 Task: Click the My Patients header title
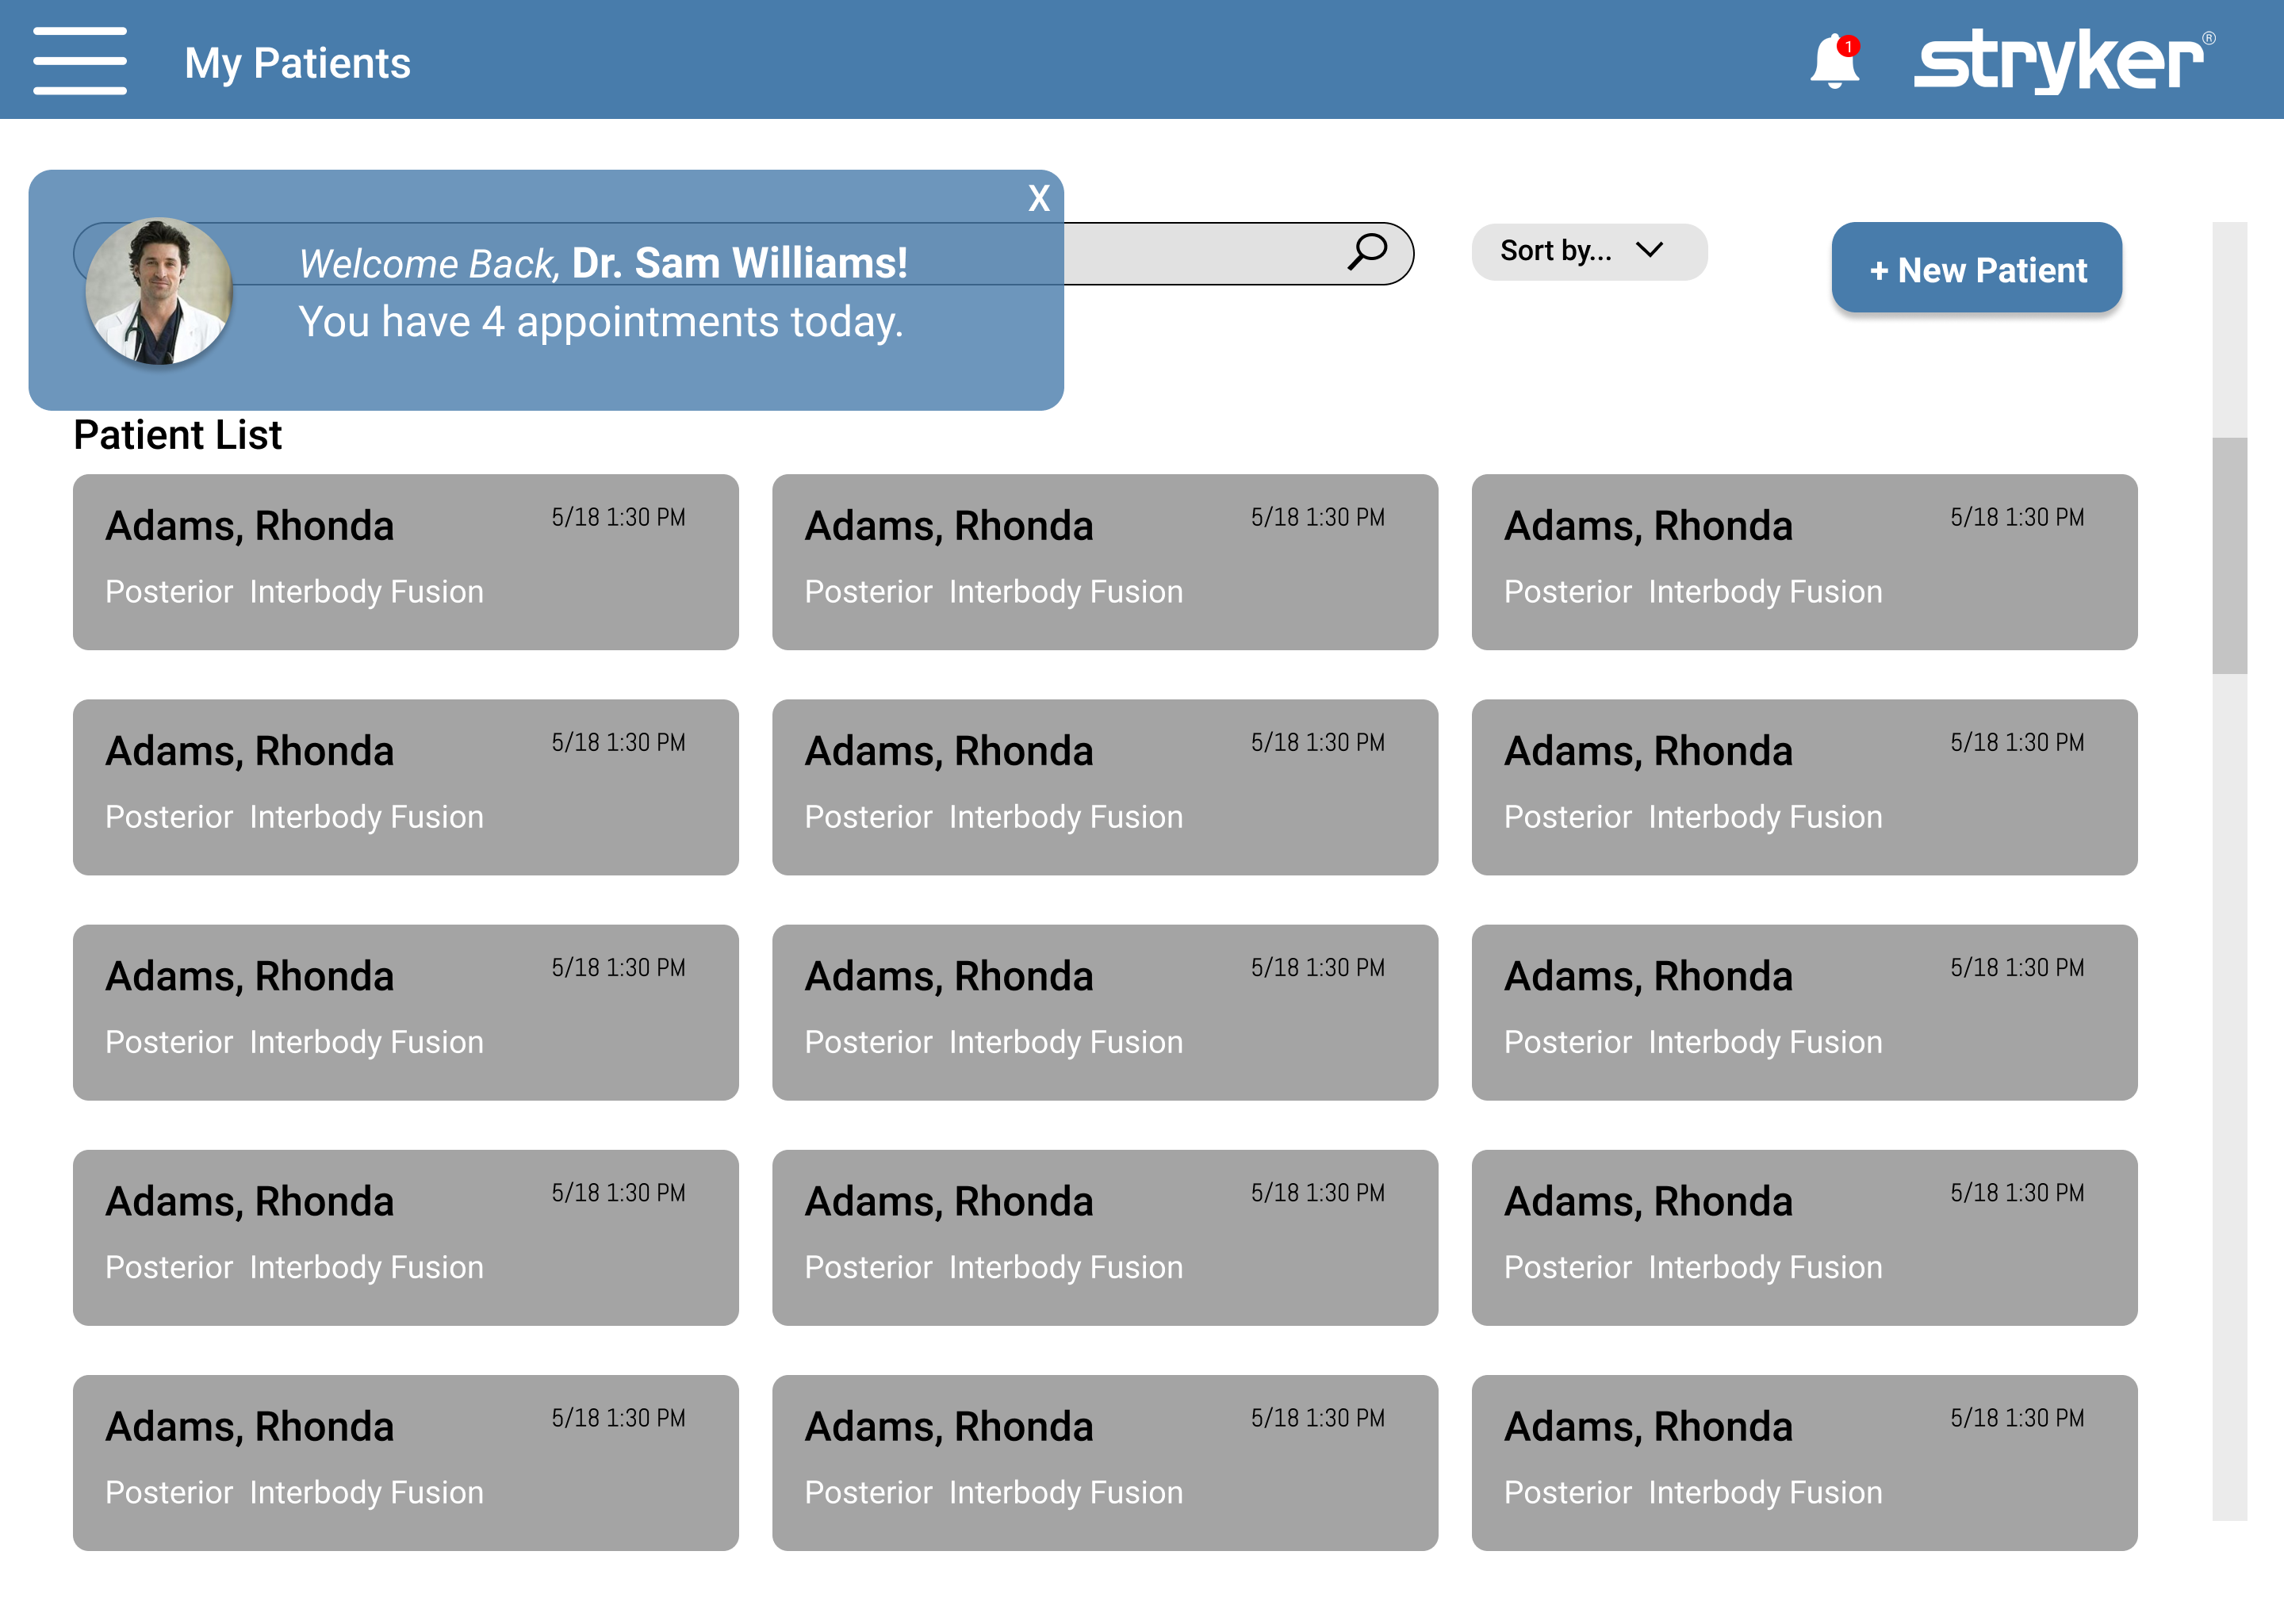click(x=297, y=63)
